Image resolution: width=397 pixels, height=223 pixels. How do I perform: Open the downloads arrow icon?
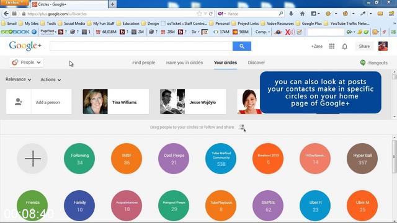(x=291, y=14)
